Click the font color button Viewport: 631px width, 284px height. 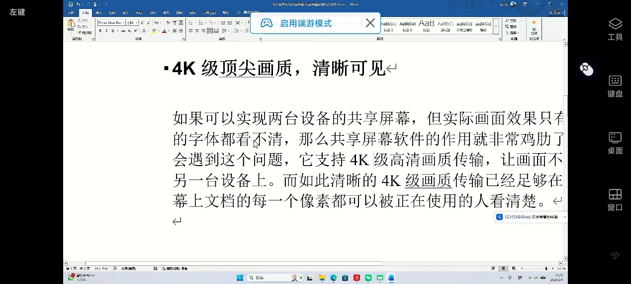tap(164, 31)
